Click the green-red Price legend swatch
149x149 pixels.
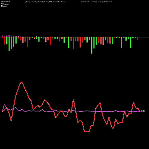[2, 6]
